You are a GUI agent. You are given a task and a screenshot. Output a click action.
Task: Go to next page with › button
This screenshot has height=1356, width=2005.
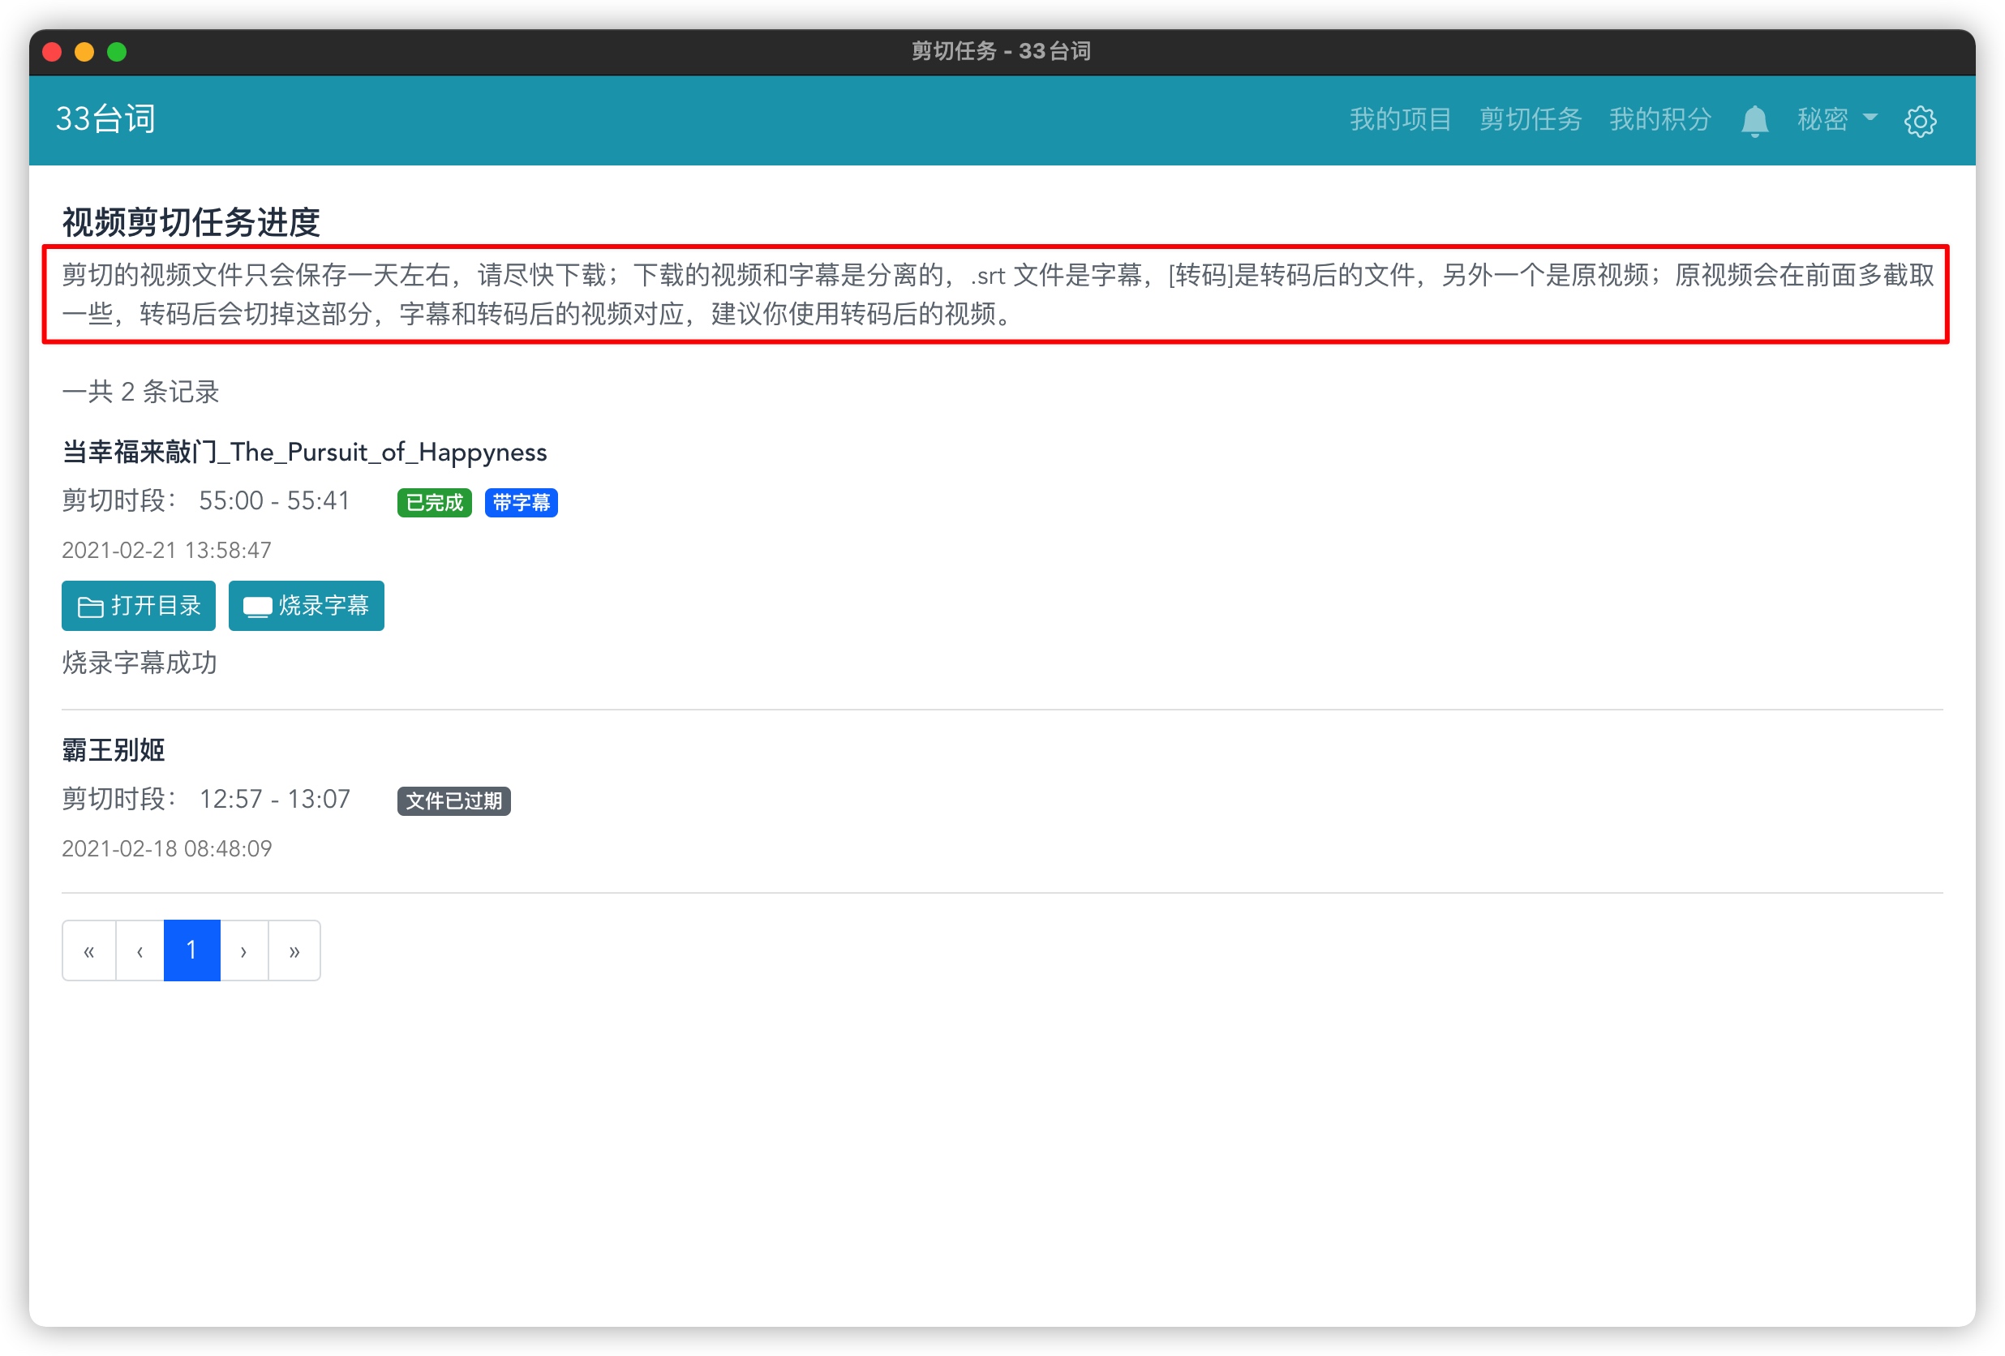click(x=244, y=950)
